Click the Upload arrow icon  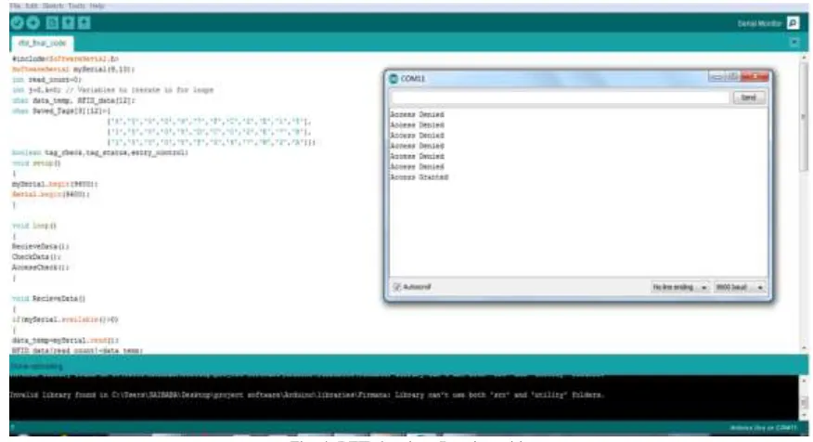click(33, 23)
